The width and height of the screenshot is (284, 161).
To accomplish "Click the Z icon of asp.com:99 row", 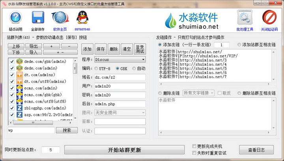I will point(20,115).
